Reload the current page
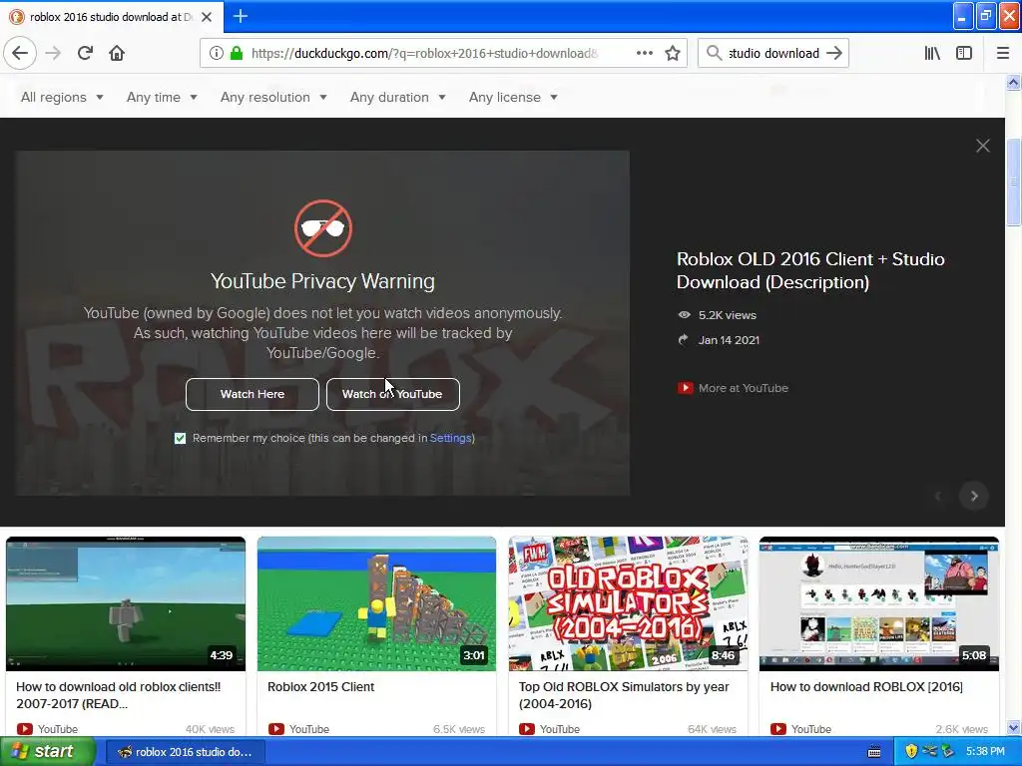This screenshot has width=1022, height=766. pyautogui.click(x=85, y=53)
